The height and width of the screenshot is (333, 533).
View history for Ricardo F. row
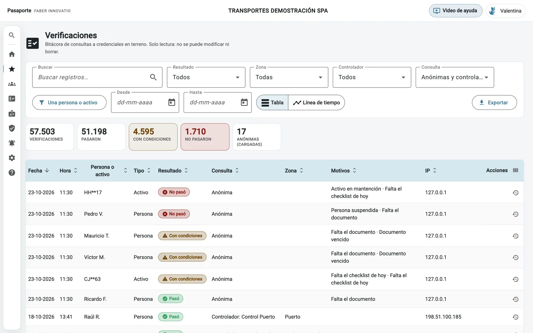pos(515,299)
